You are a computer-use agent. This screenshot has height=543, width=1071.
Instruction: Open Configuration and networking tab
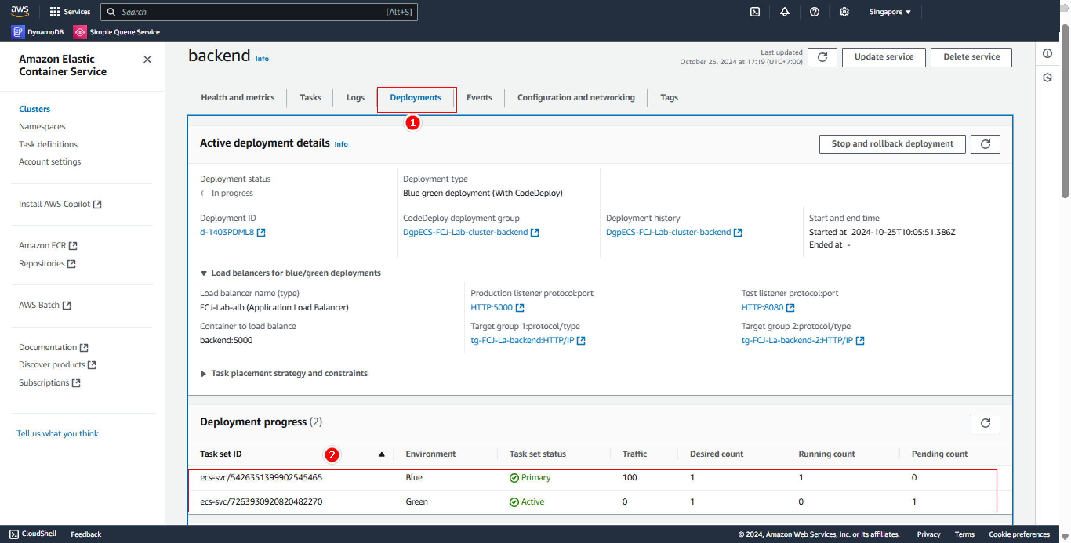tap(576, 97)
